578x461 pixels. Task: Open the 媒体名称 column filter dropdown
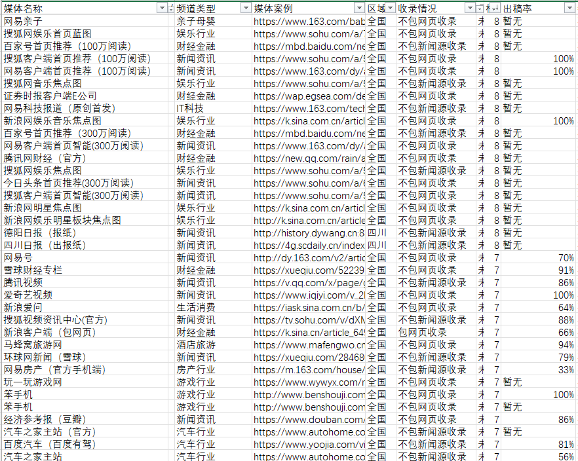162,8
